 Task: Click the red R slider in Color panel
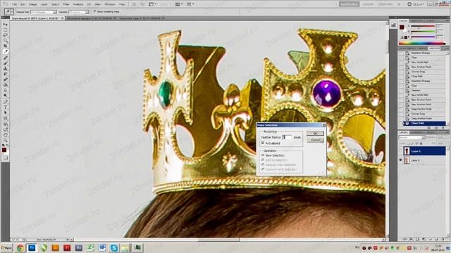click(x=423, y=27)
